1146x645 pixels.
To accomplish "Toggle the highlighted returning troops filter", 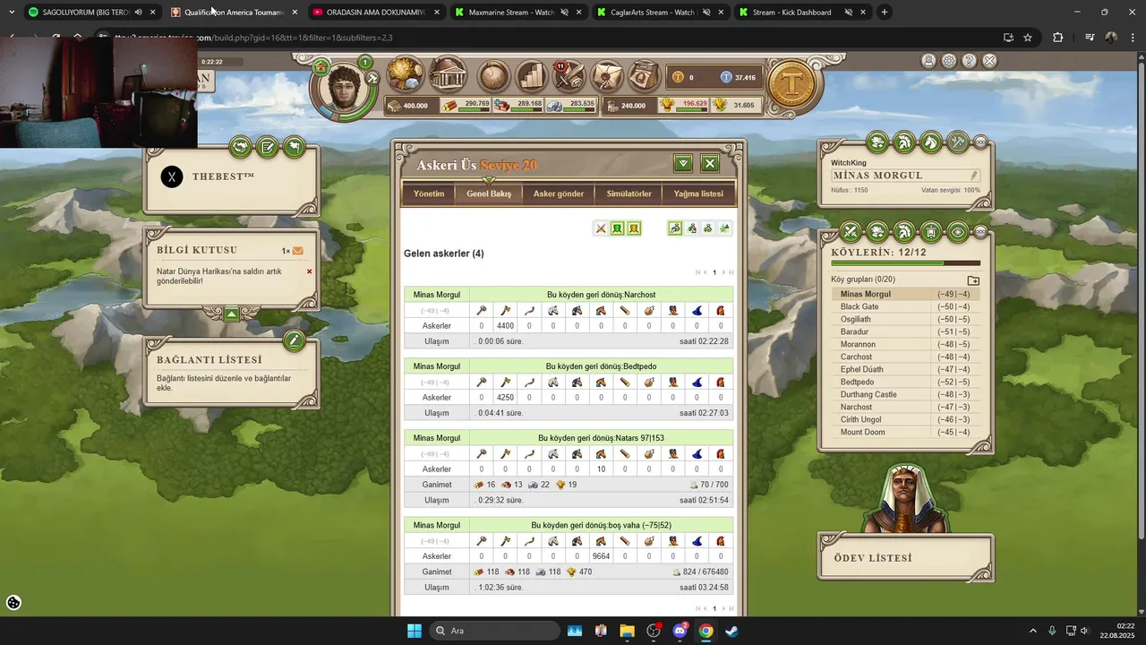I will pyautogui.click(x=675, y=228).
